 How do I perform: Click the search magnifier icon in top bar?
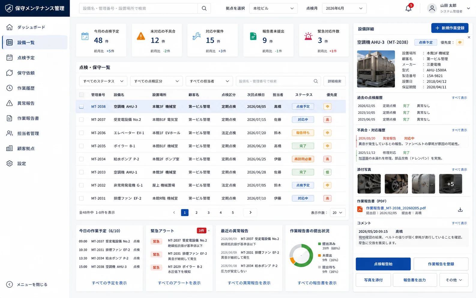click(204, 8)
